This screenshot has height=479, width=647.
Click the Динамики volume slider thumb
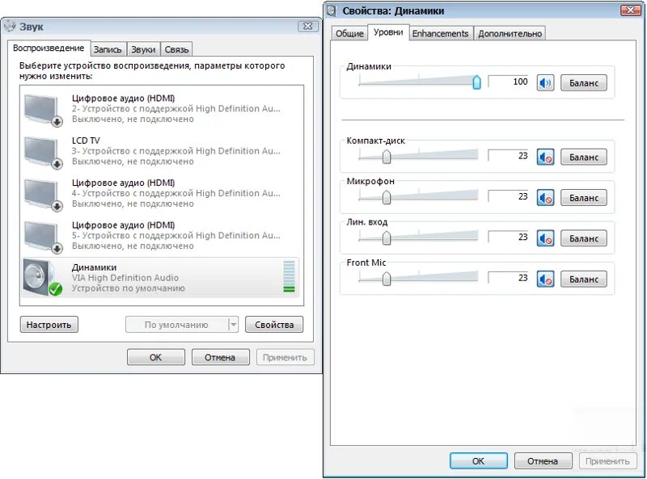click(x=476, y=82)
